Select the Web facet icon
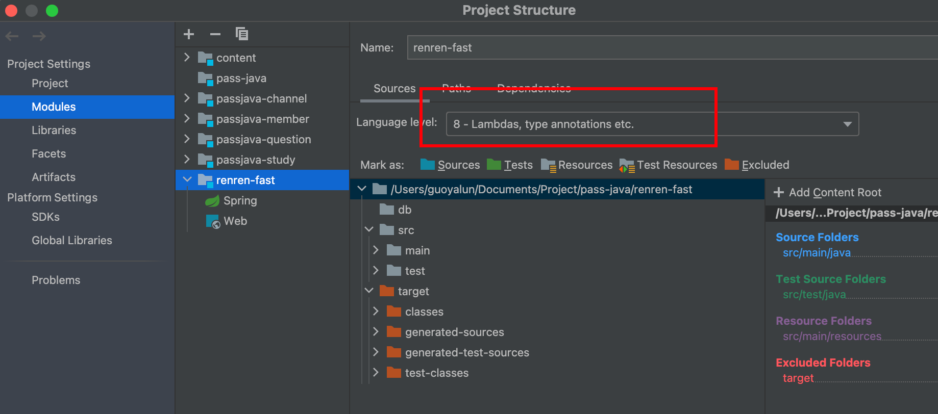 point(212,221)
